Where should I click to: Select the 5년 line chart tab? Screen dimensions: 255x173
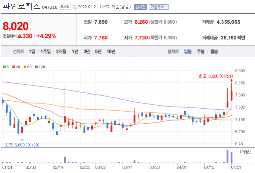click(x=98, y=51)
